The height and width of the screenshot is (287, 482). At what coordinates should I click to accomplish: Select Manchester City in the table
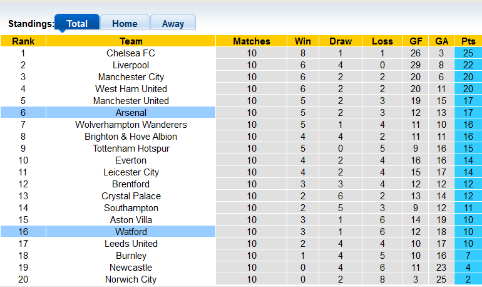(131, 77)
